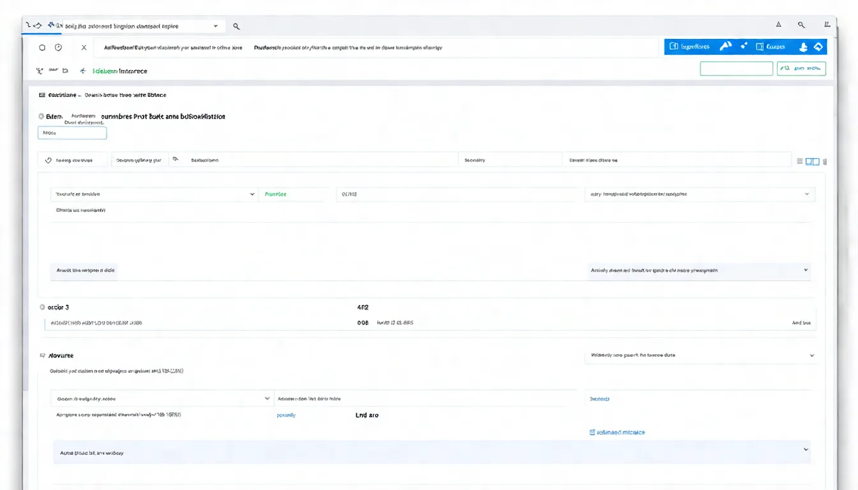Click the warning triangle icon in the title bar
Image resolution: width=858 pixels, height=490 pixels.
tap(778, 25)
